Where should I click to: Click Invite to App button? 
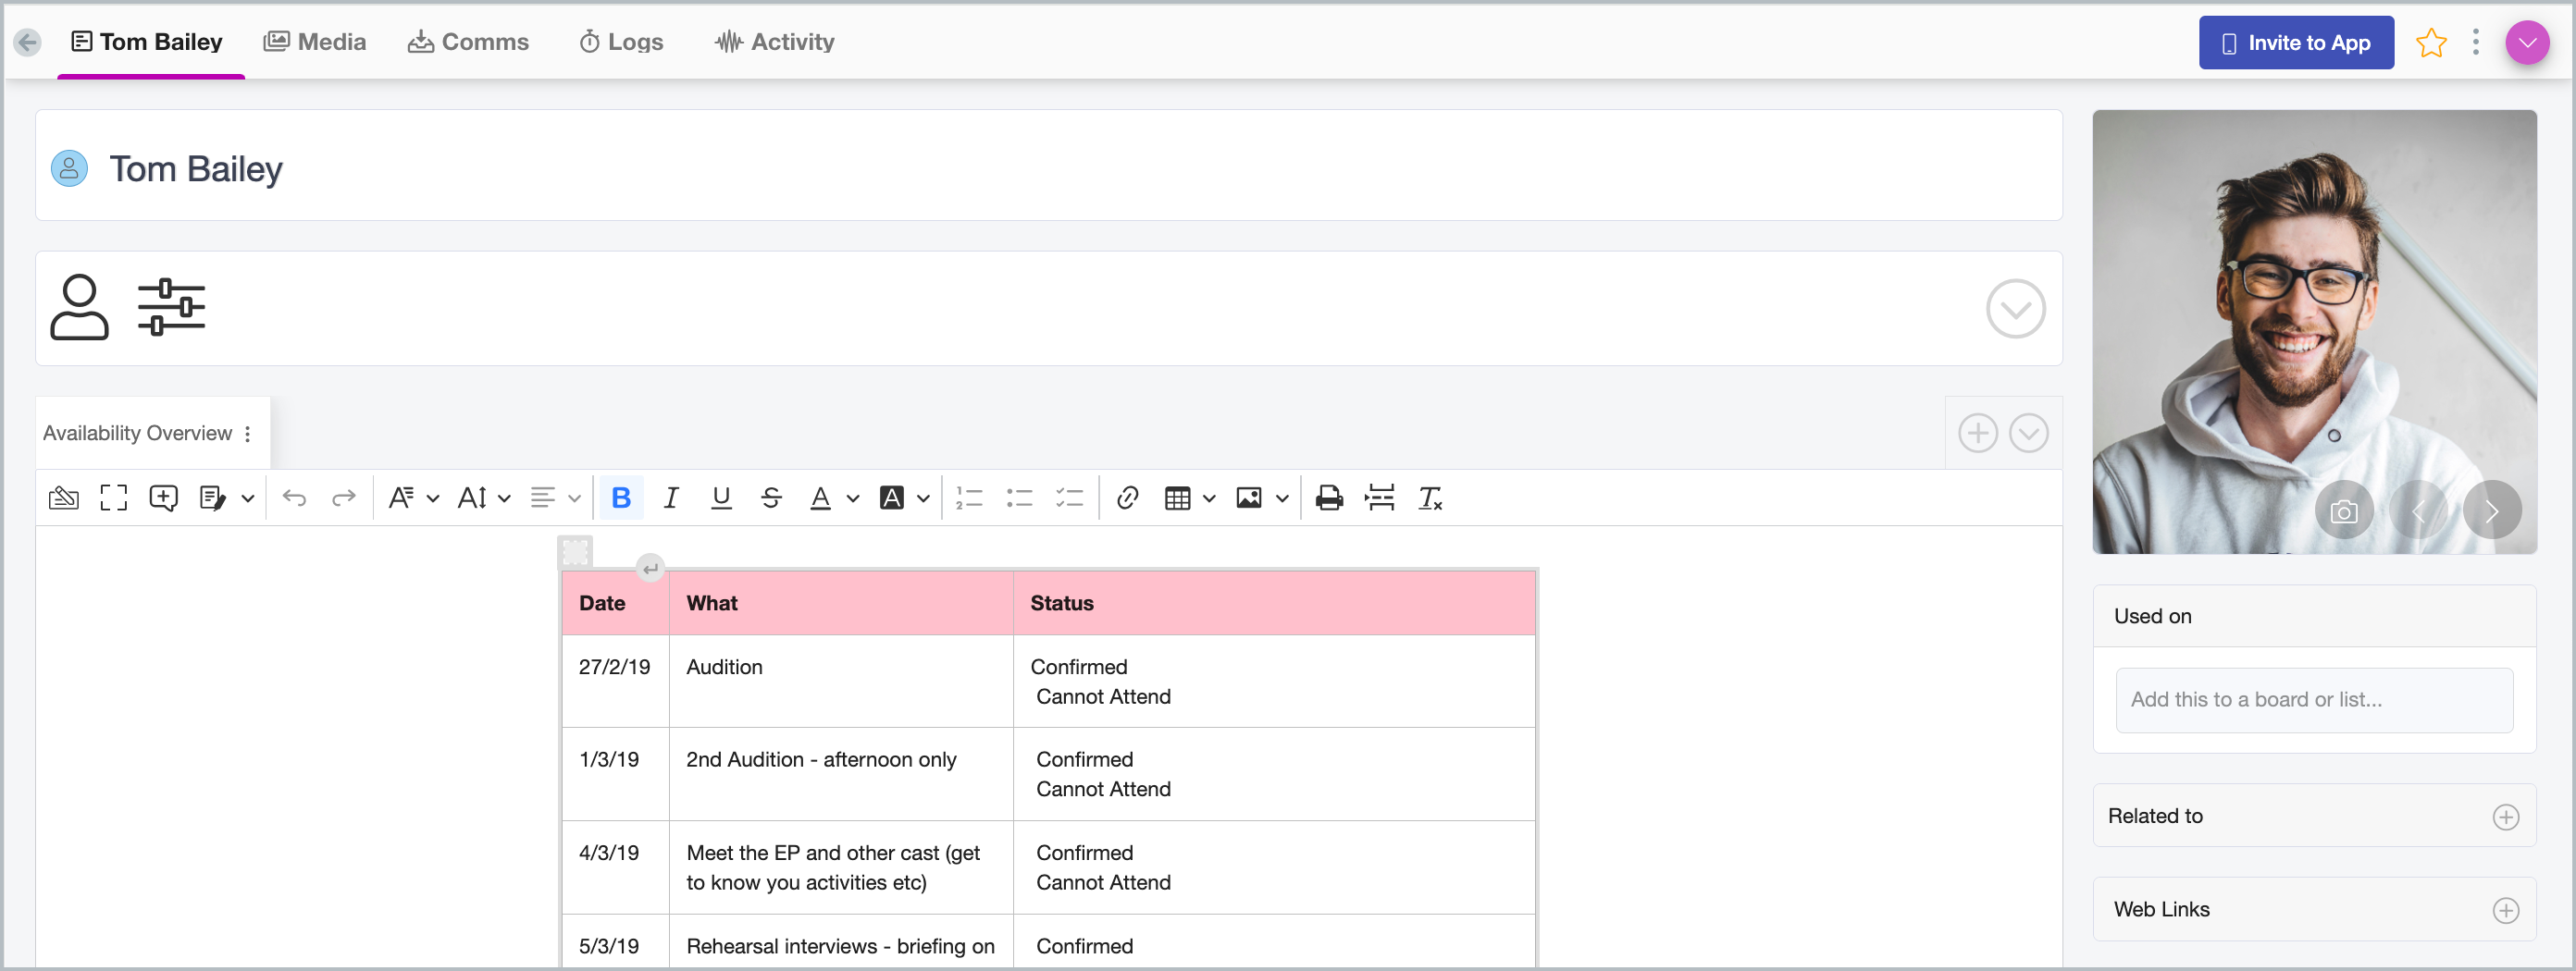(2296, 43)
